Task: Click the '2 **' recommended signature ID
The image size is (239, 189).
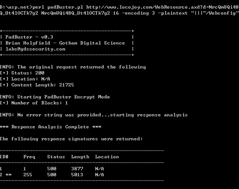Action: click(x=6, y=175)
